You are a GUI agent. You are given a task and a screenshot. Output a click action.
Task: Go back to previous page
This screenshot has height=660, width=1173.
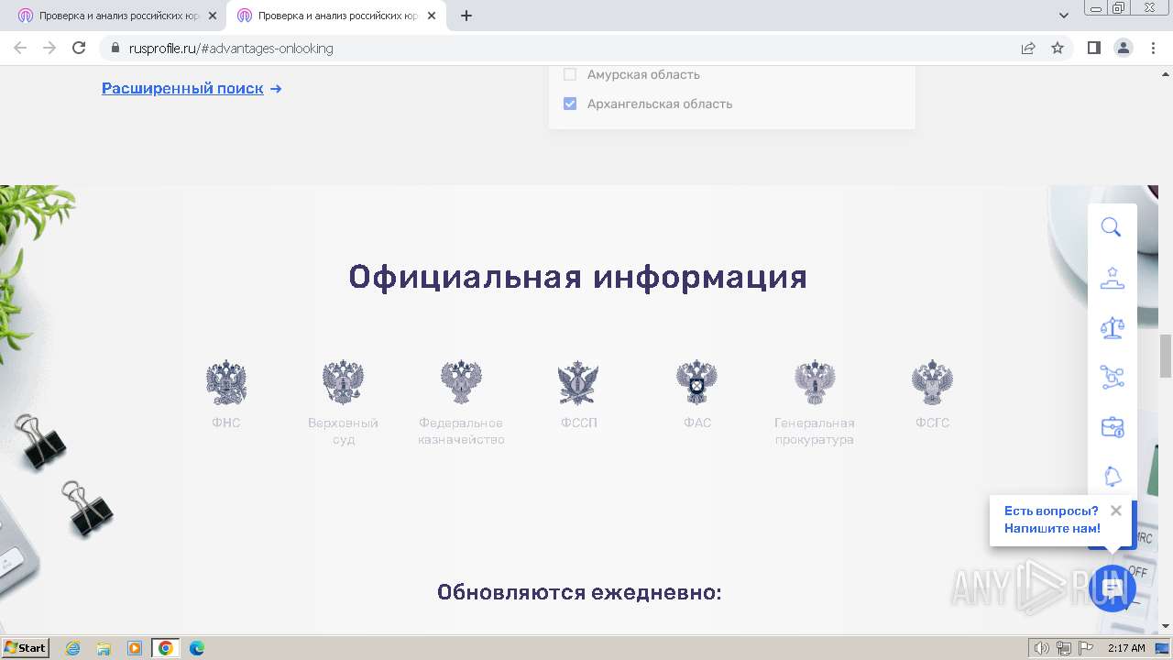click(x=20, y=48)
